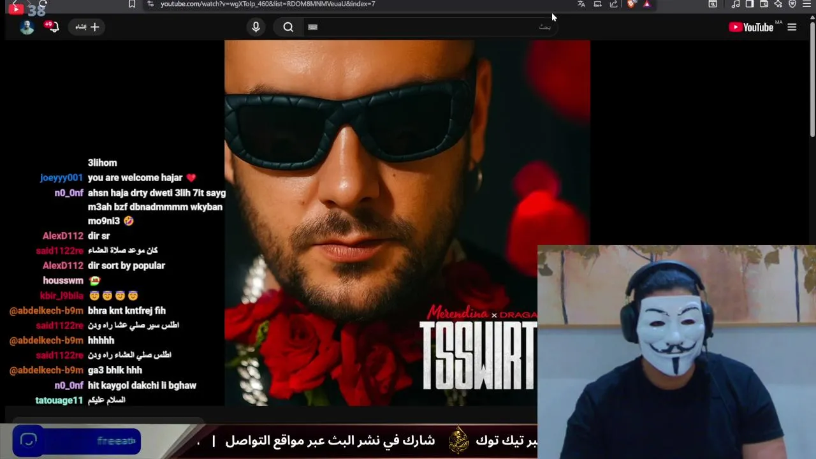This screenshot has width=816, height=459.
Task: Open the translate page icon
Action: (x=581, y=4)
